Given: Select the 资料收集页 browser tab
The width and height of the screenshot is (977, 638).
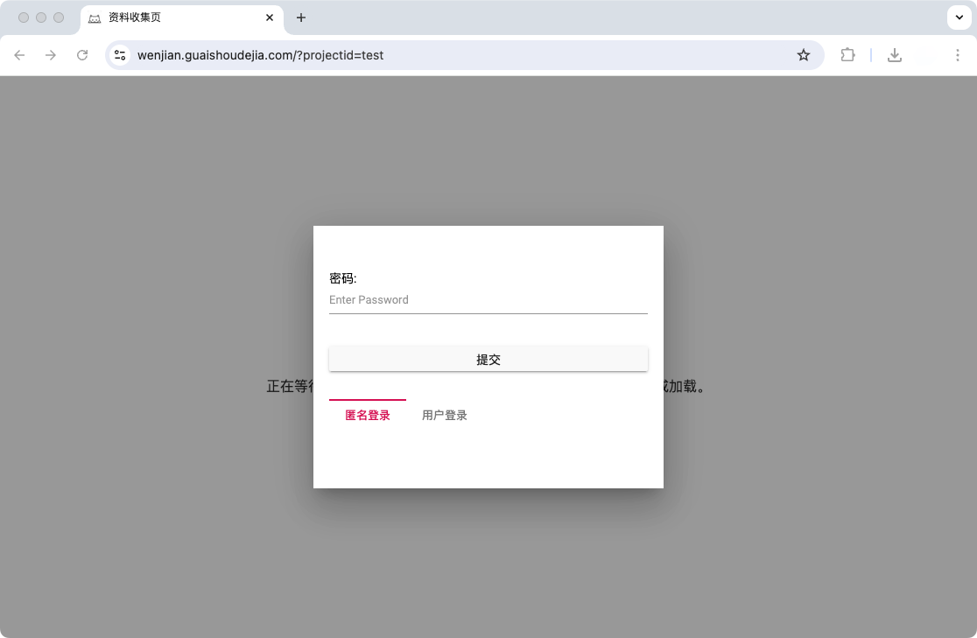Looking at the screenshot, I should [x=182, y=18].
